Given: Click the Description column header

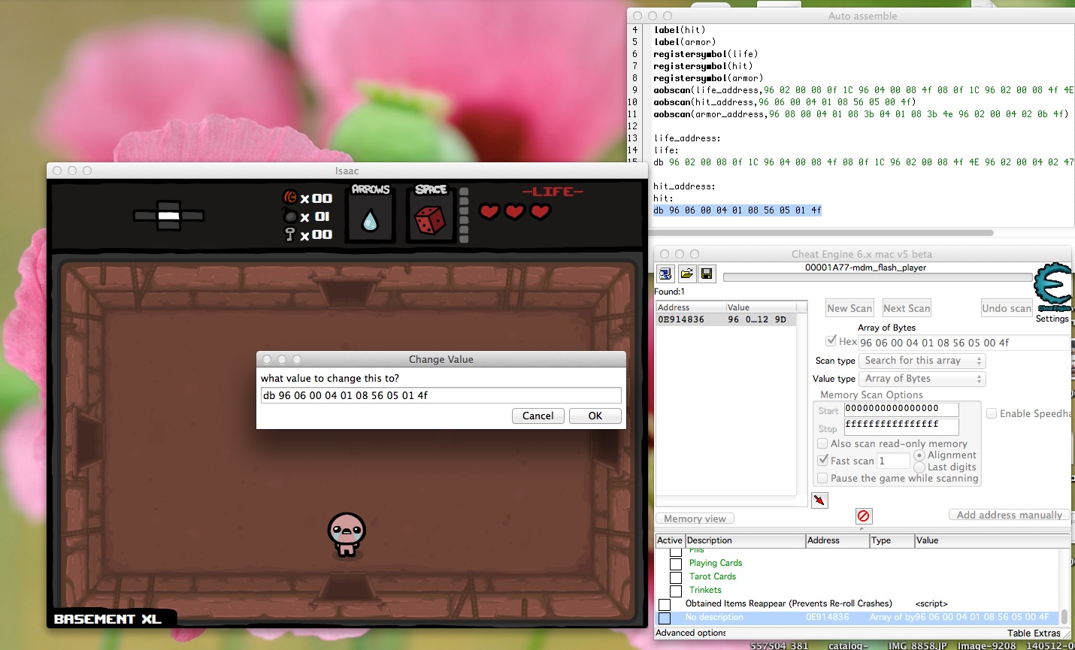Looking at the screenshot, I should point(744,540).
